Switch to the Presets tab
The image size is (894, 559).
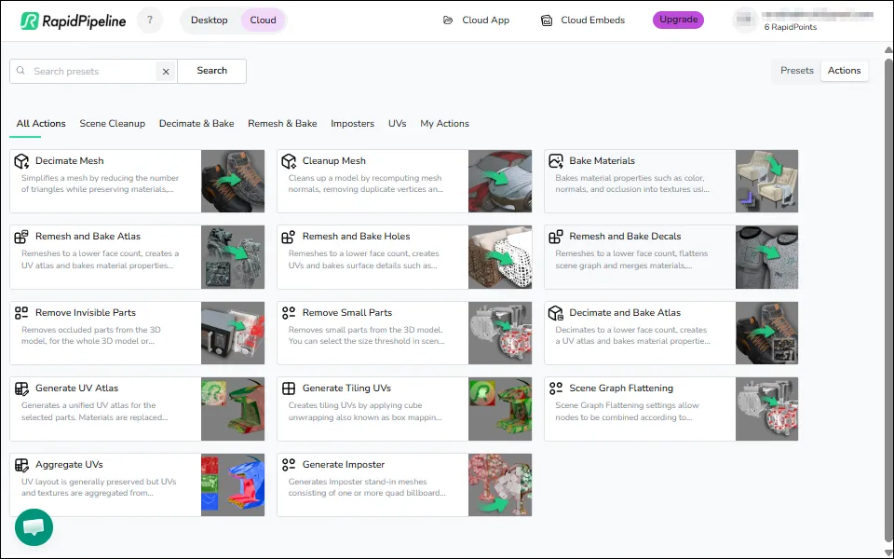(796, 70)
